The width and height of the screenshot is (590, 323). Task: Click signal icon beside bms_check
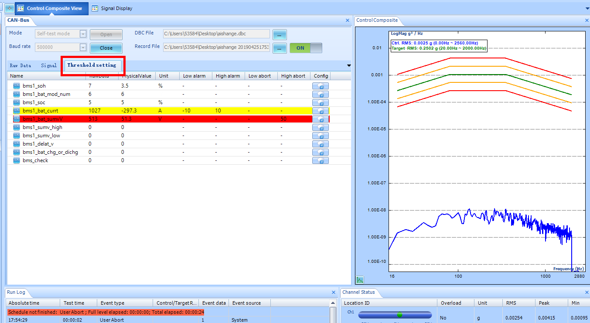click(x=17, y=160)
